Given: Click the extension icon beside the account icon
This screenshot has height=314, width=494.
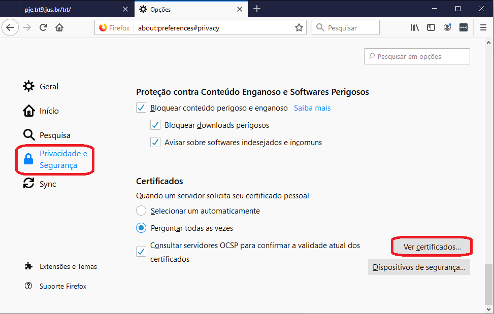Looking at the screenshot, I should pos(464,28).
